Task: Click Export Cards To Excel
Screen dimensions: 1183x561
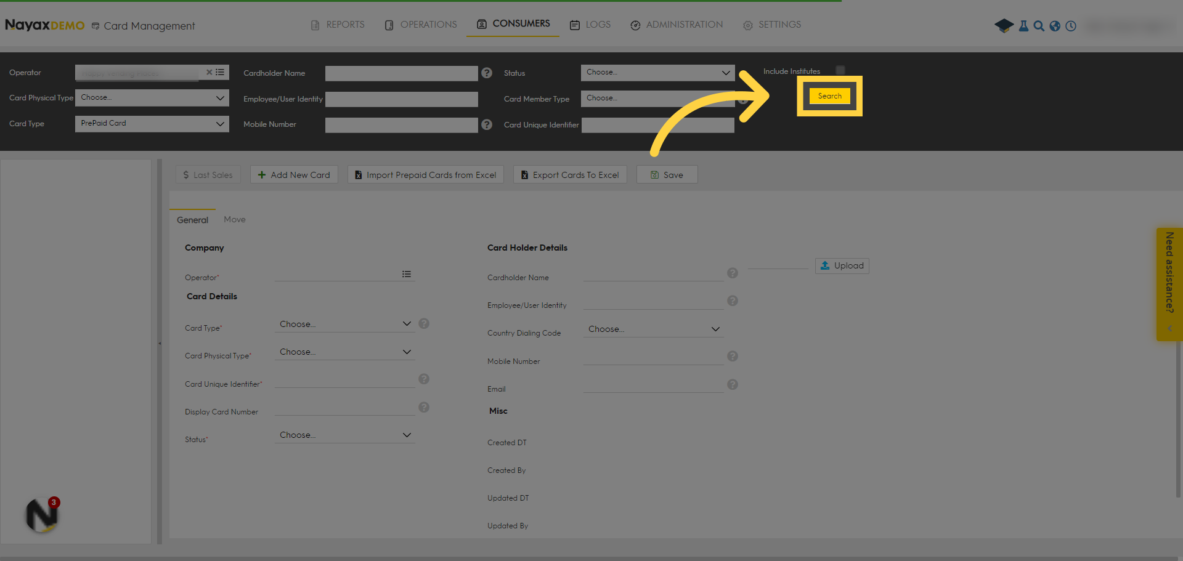Action: 570,175
